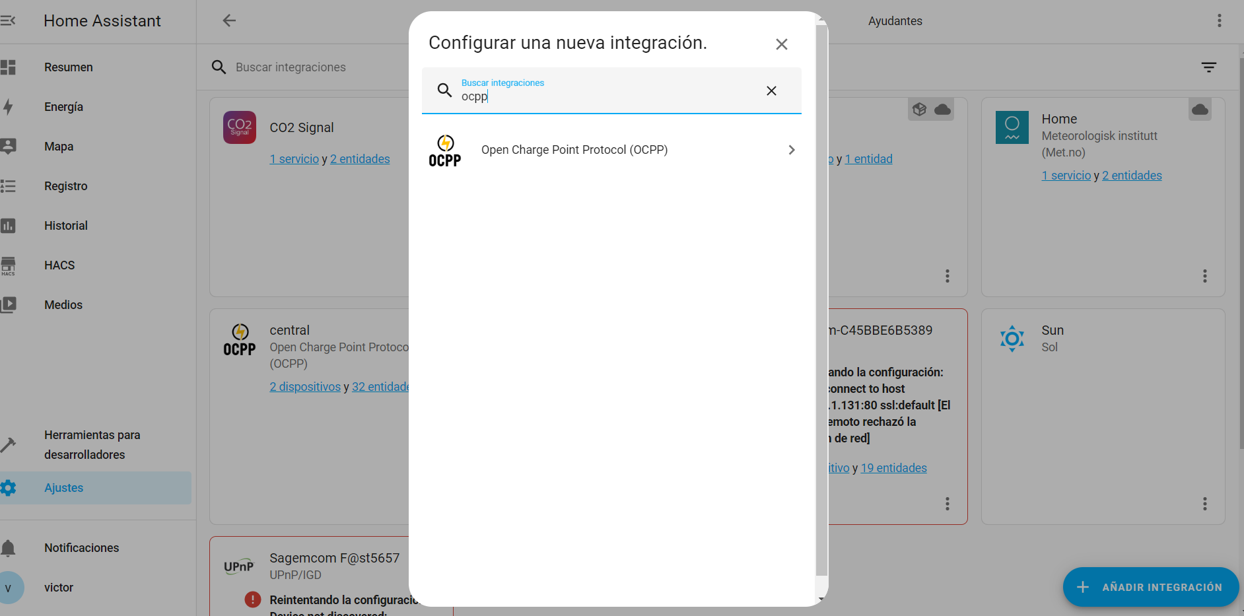Image resolution: width=1244 pixels, height=616 pixels.
Task: Open Sun card three-dot menu
Action: click(1205, 504)
